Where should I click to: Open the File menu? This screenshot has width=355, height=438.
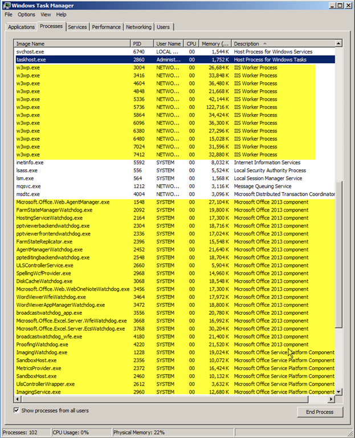[9, 14]
